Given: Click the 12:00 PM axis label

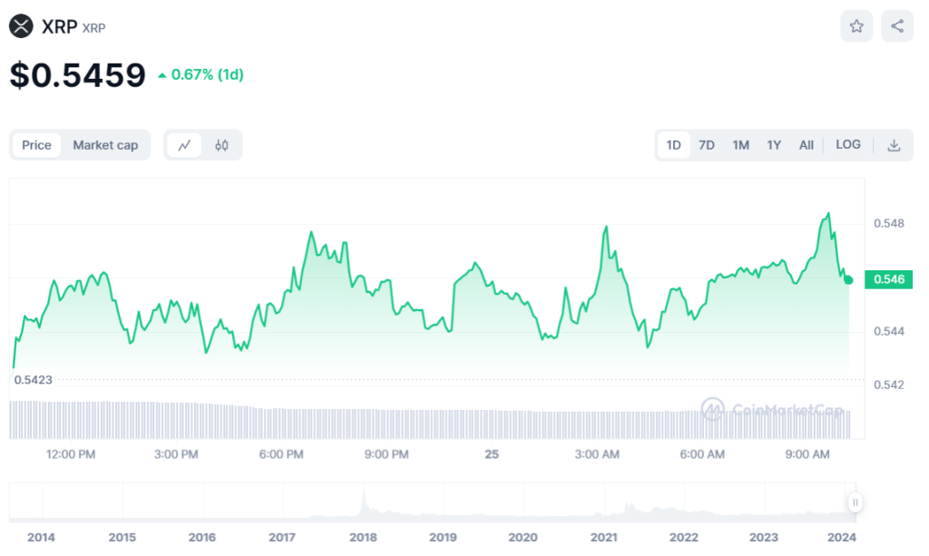Looking at the screenshot, I should click(71, 454).
